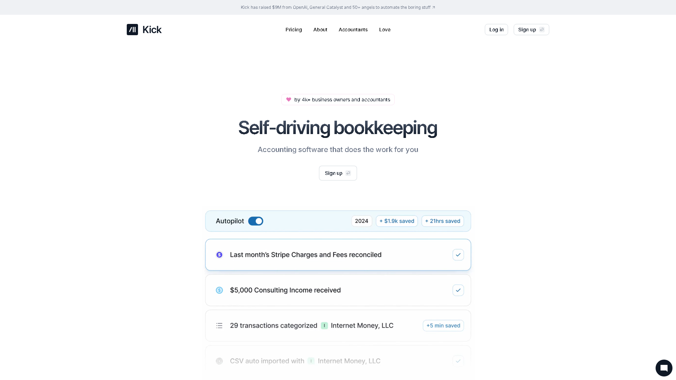Click the heart icon in the owners badge

[289, 100]
